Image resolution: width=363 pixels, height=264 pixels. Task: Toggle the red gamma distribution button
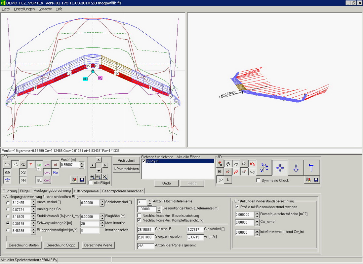click(x=31, y=164)
